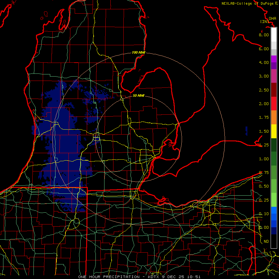279x279 pixels.
Task: Select the 3.00 legend value
Action: [264, 76]
